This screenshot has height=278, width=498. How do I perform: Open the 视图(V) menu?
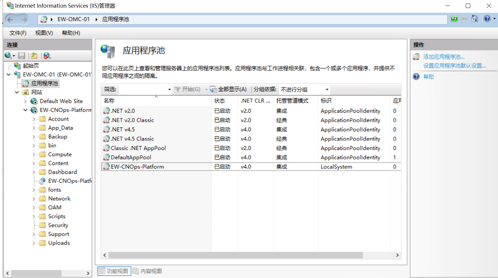point(44,33)
